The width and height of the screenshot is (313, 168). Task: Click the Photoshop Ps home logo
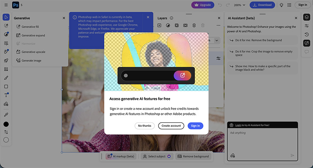(15, 5)
